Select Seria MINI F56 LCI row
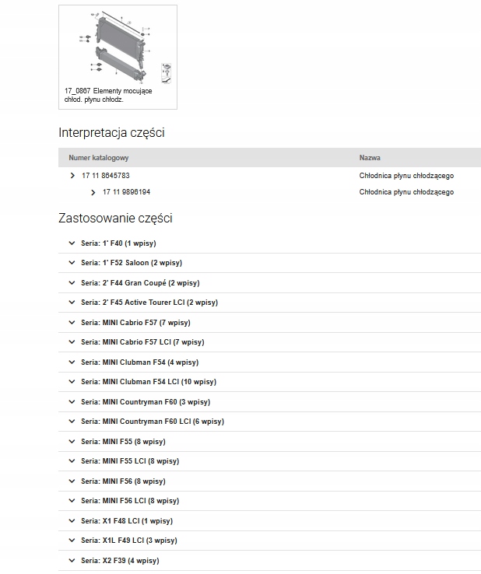The image size is (481, 574). [x=130, y=501]
